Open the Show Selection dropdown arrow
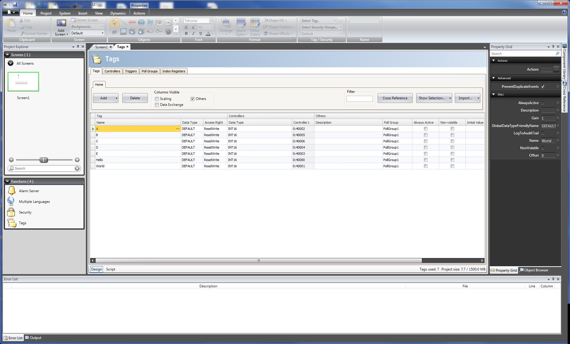570x344 pixels. tap(450, 98)
